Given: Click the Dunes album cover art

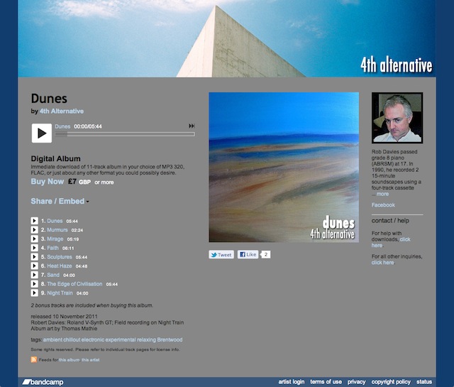Looking at the screenshot, I should click(284, 168).
